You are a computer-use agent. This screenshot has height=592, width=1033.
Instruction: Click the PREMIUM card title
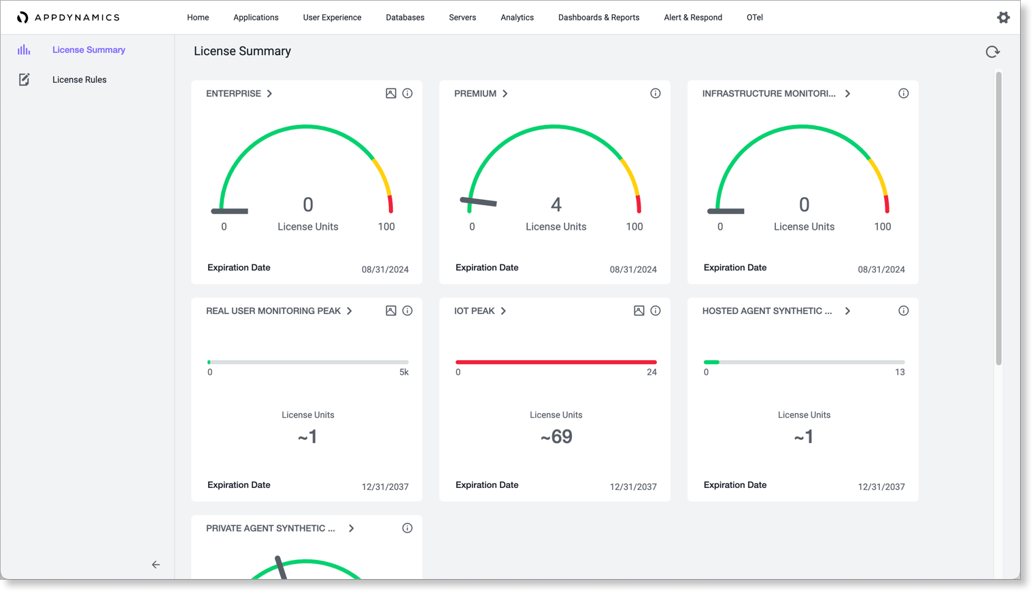[x=475, y=94]
